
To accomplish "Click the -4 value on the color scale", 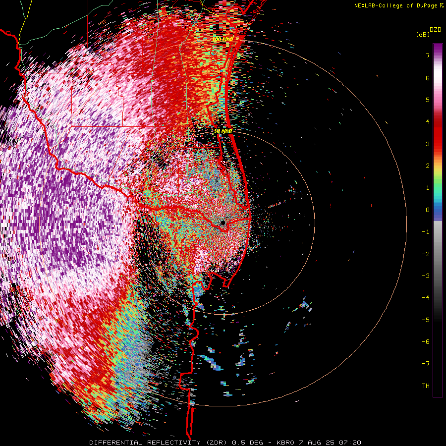I will 426,298.
